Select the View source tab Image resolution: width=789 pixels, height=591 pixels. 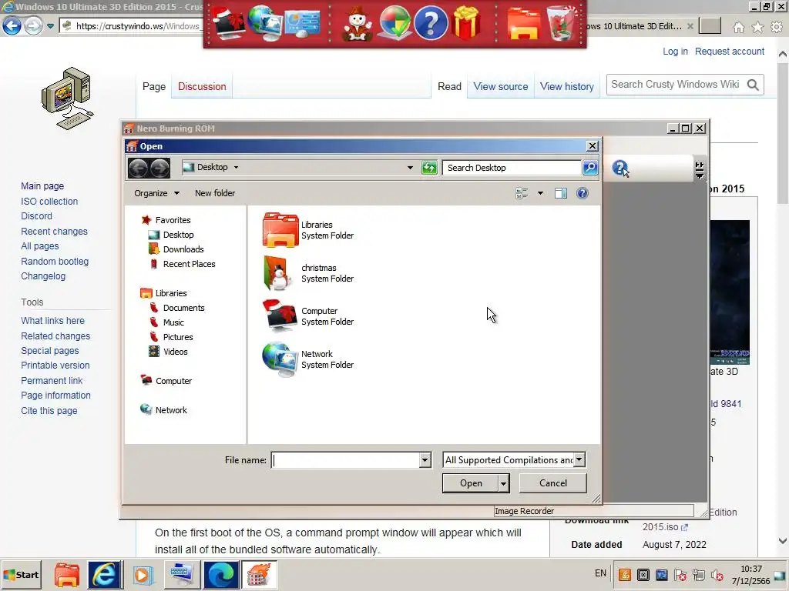tap(501, 86)
